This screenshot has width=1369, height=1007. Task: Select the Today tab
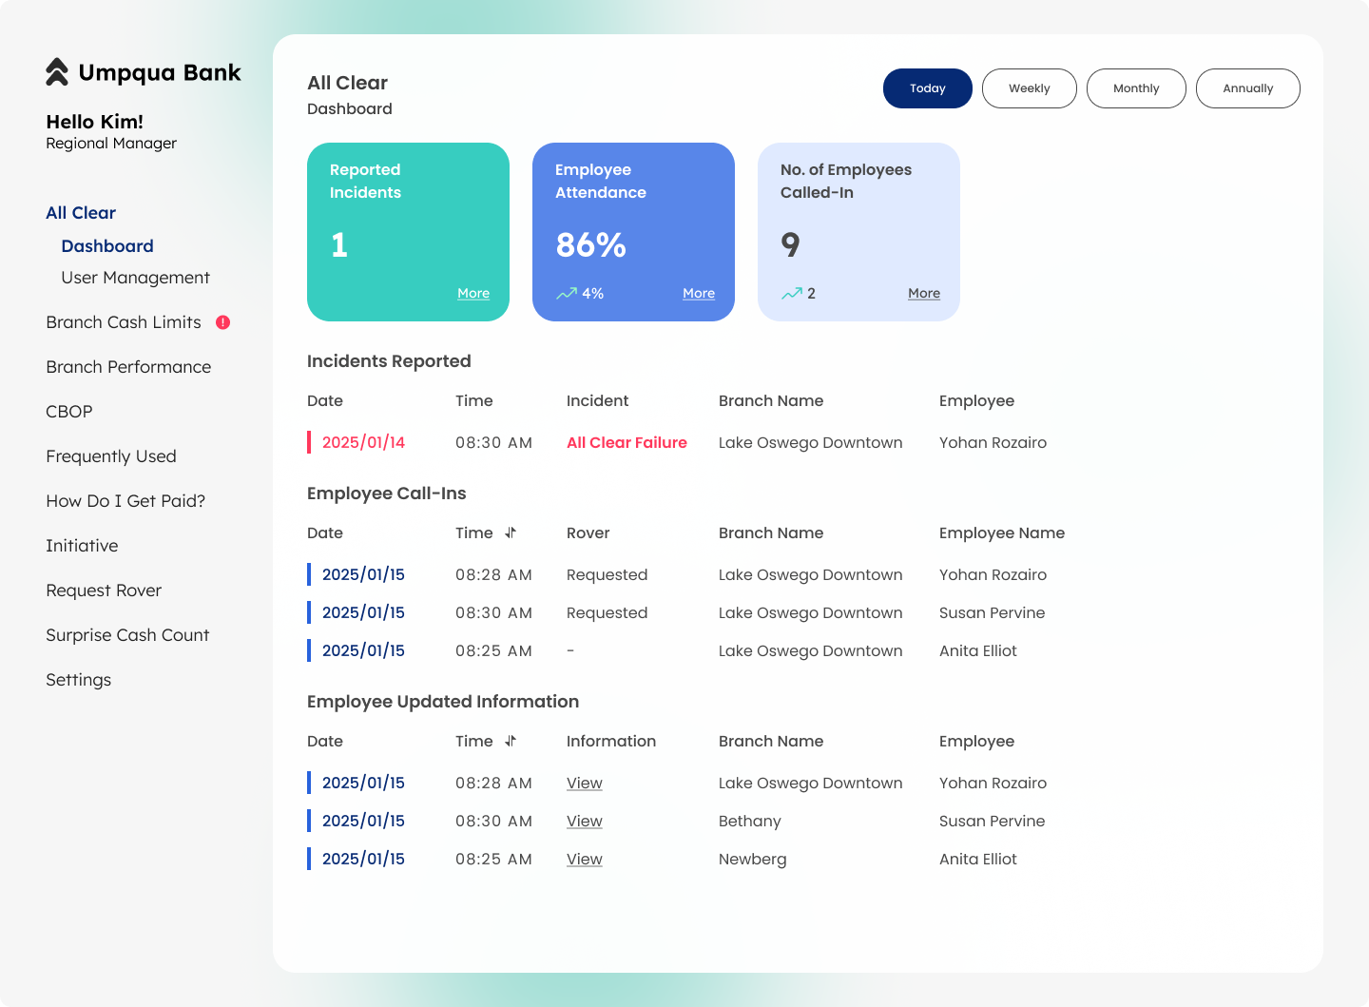[x=927, y=87]
